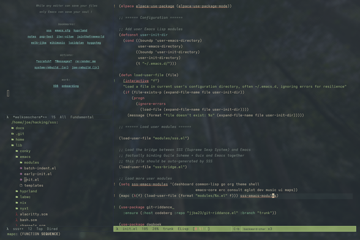The width and height of the screenshot is (360, 240).
Task: Open the pop-test bookmark link
Action: 46,37
